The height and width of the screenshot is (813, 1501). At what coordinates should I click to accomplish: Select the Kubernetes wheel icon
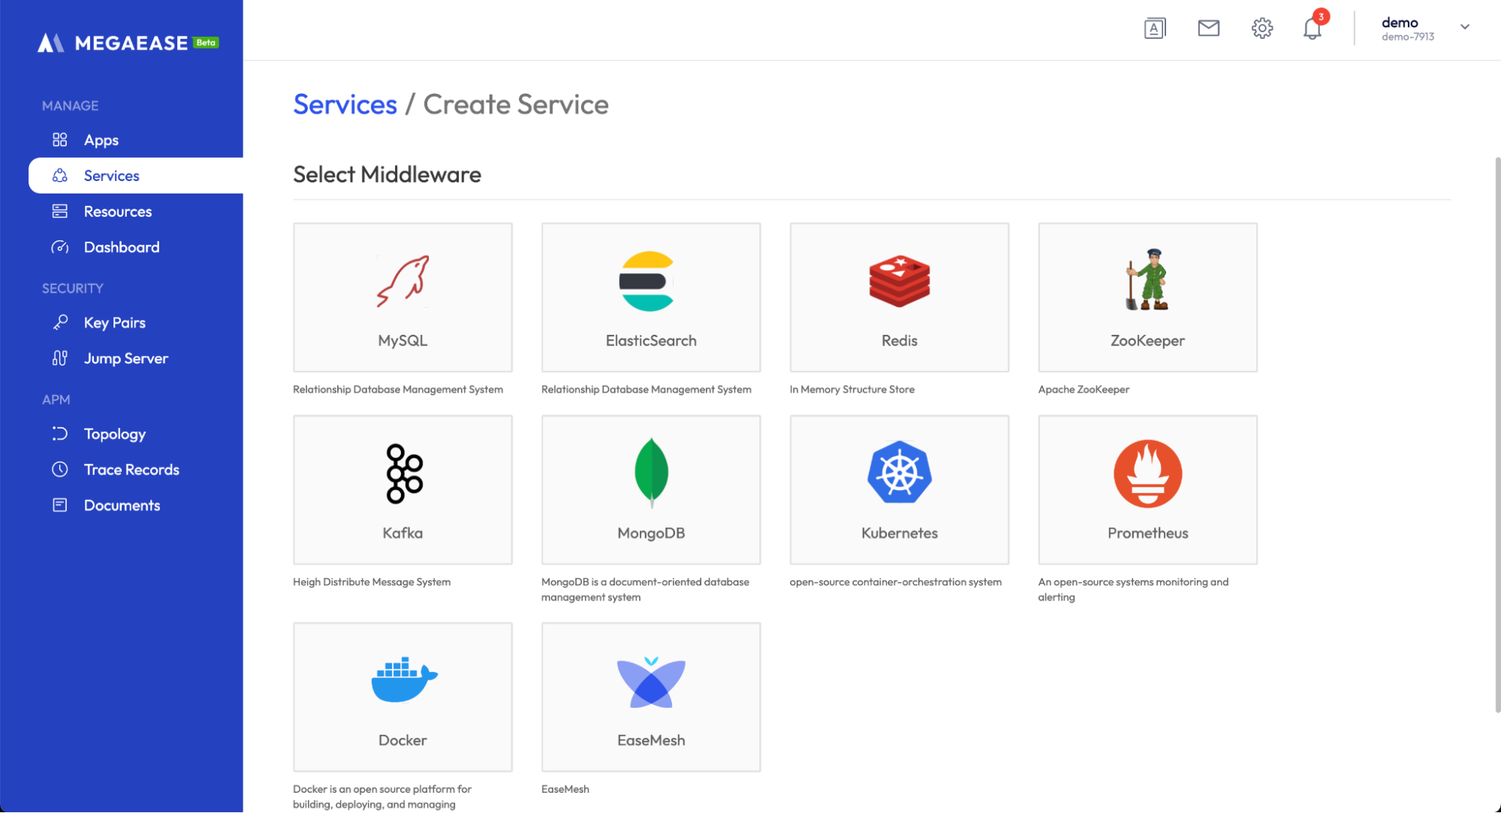(x=900, y=473)
